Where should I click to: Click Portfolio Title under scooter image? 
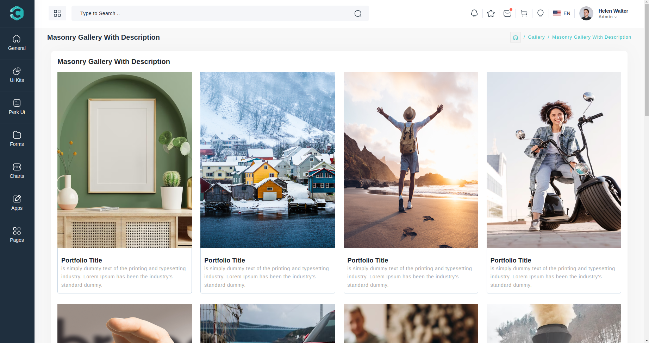pyautogui.click(x=511, y=260)
